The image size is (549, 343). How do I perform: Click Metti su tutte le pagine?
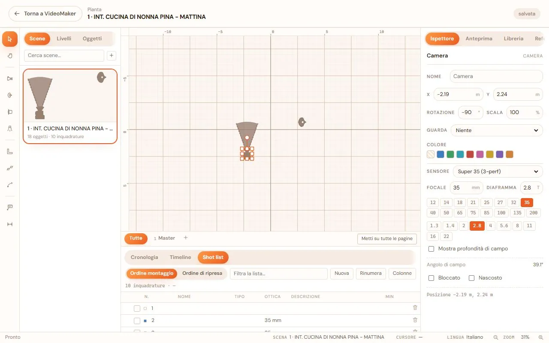pyautogui.click(x=387, y=239)
